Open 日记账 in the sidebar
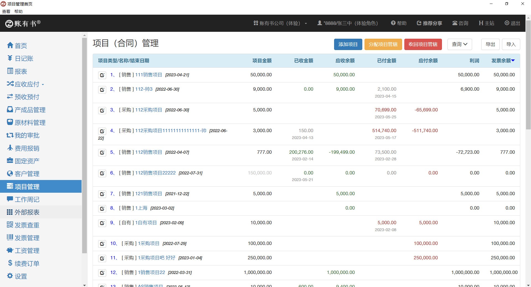Image resolution: width=531 pixels, height=287 pixels. [x=20, y=58]
